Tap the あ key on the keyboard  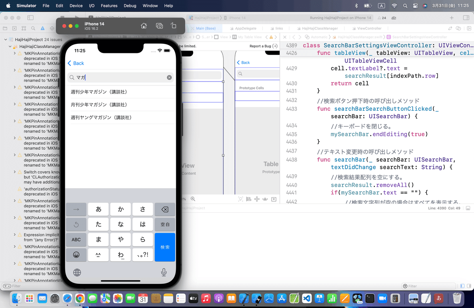[98, 210]
